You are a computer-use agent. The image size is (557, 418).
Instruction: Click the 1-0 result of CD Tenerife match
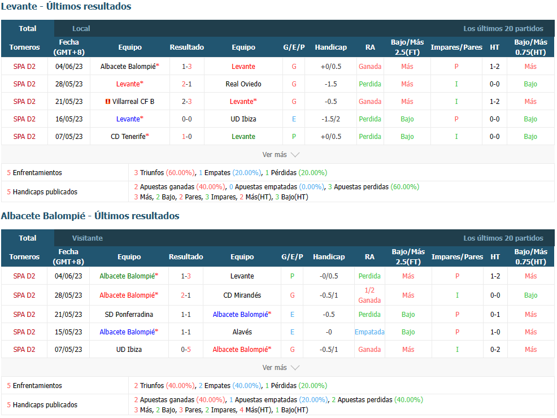[187, 136]
